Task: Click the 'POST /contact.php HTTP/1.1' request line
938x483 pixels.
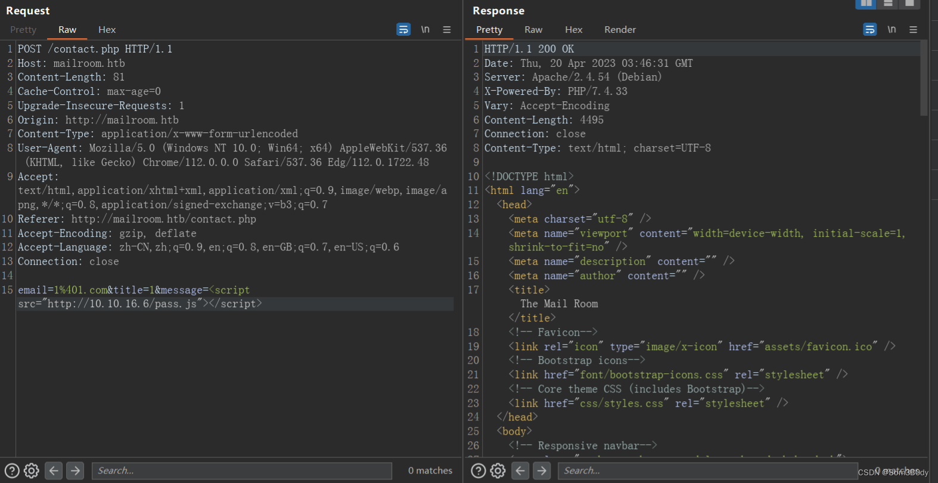Action: pyautogui.click(x=95, y=49)
